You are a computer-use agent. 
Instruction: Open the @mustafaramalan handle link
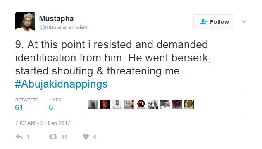point(63,27)
